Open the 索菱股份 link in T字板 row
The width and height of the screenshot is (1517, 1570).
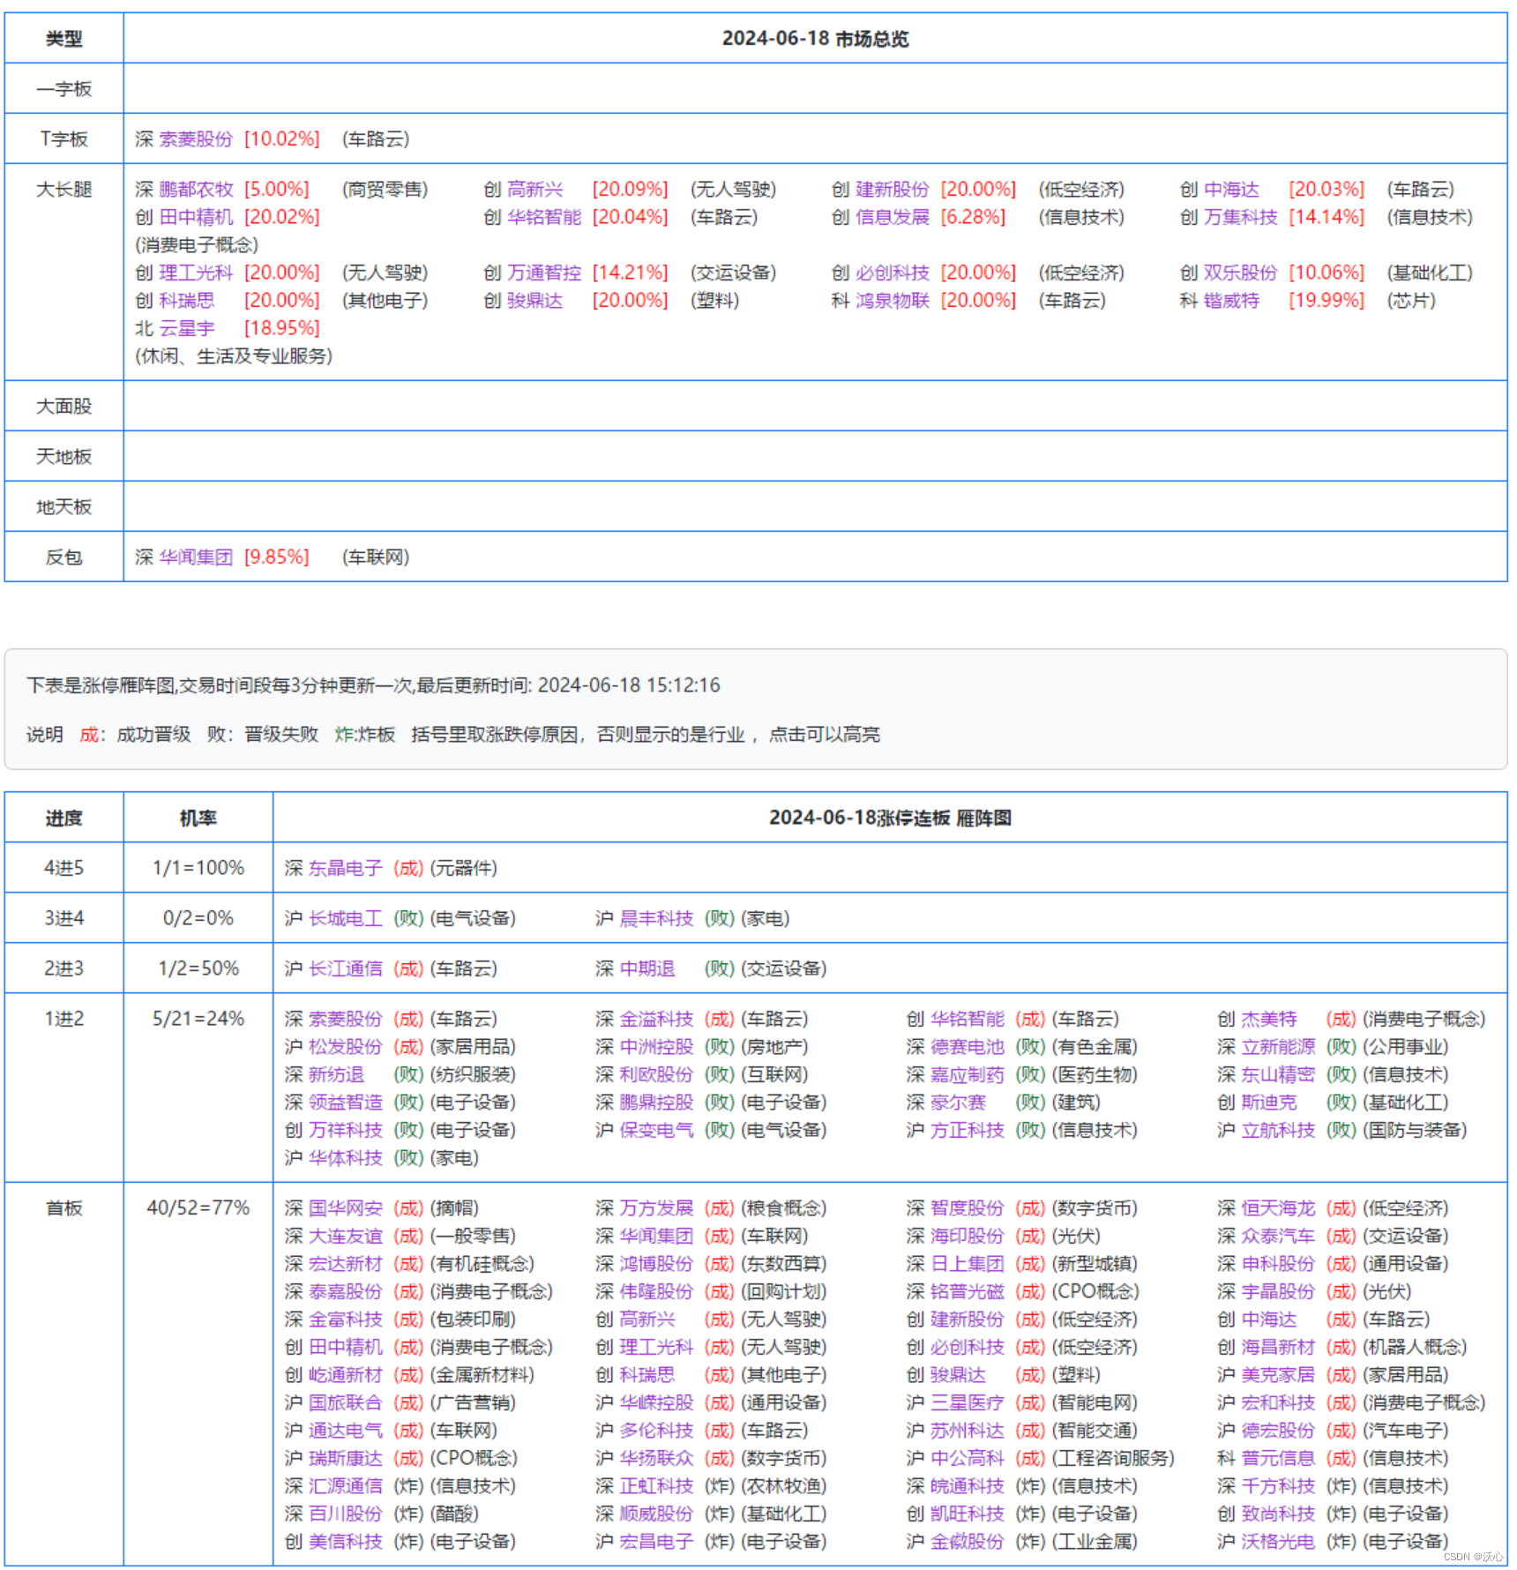196,138
